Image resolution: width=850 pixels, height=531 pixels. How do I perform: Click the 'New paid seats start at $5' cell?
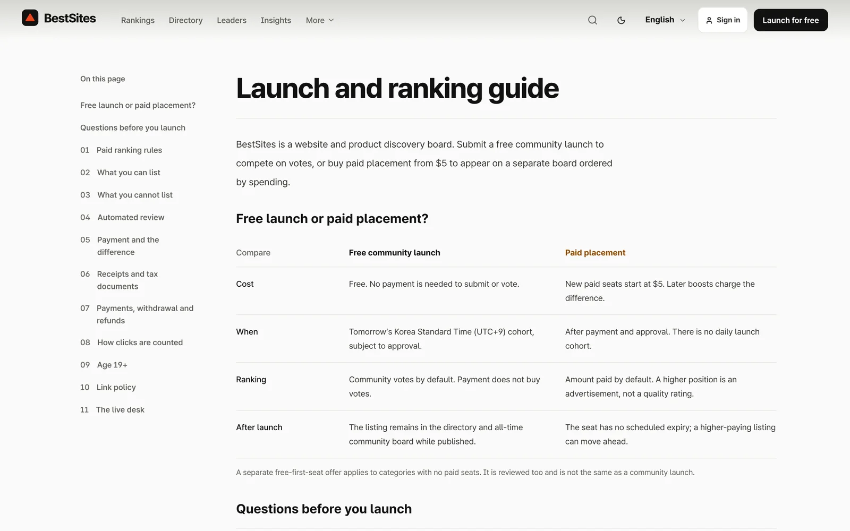click(660, 291)
